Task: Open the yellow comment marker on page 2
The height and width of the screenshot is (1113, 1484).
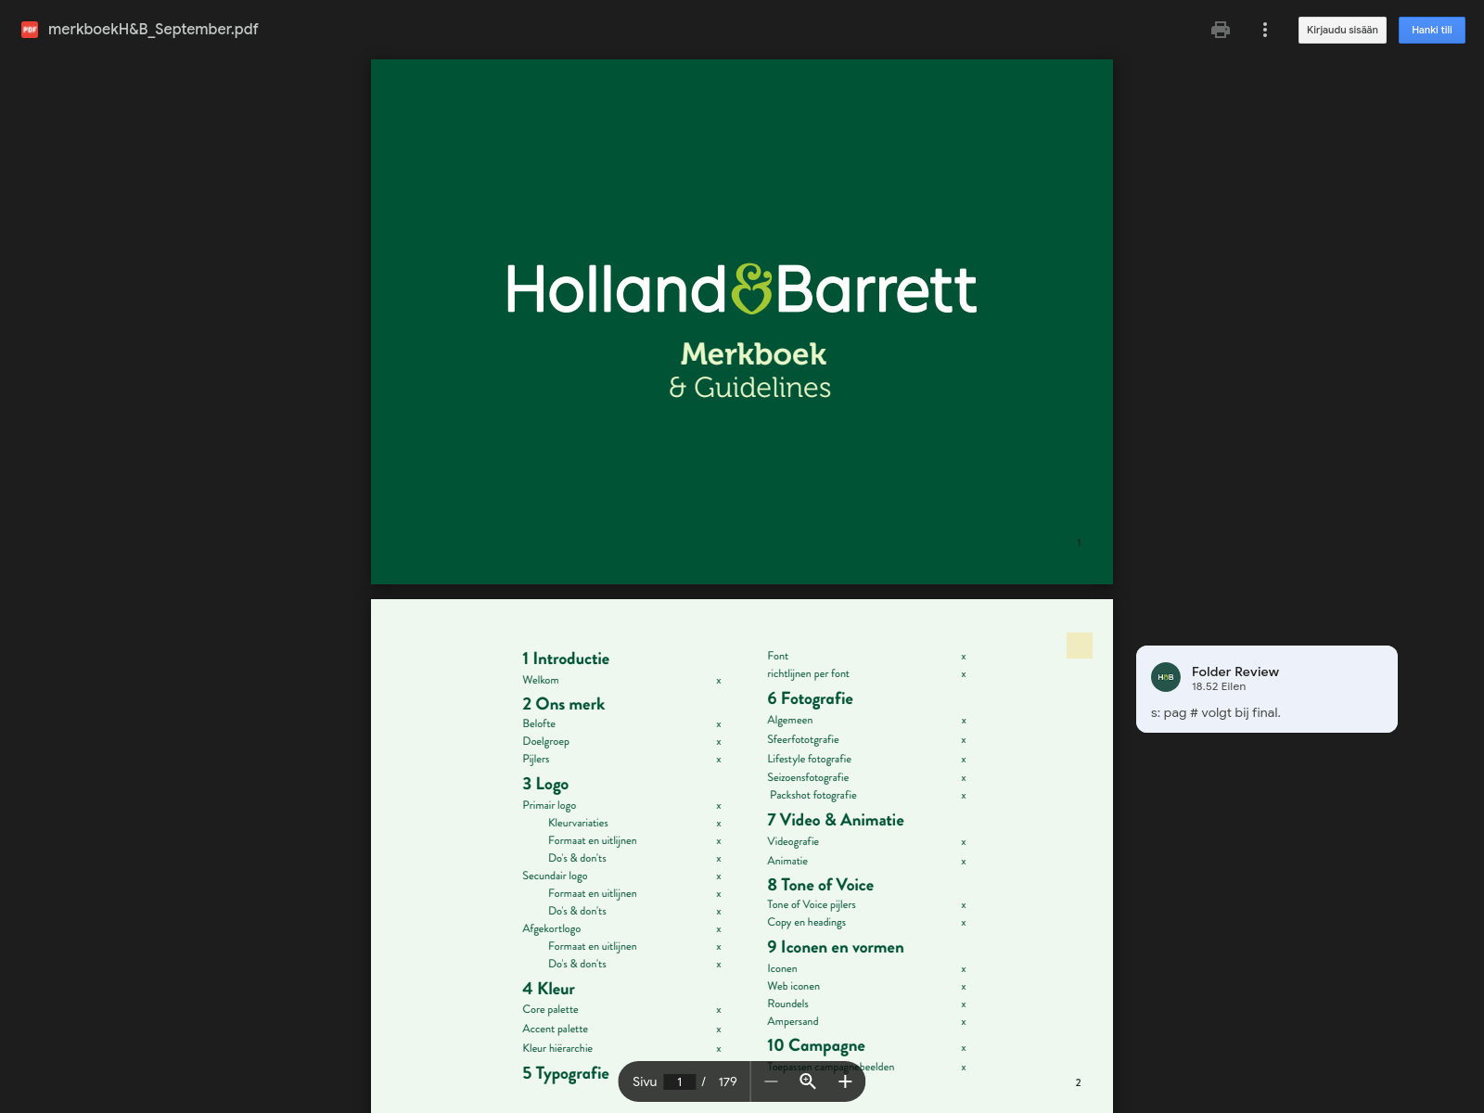Action: coord(1080,646)
